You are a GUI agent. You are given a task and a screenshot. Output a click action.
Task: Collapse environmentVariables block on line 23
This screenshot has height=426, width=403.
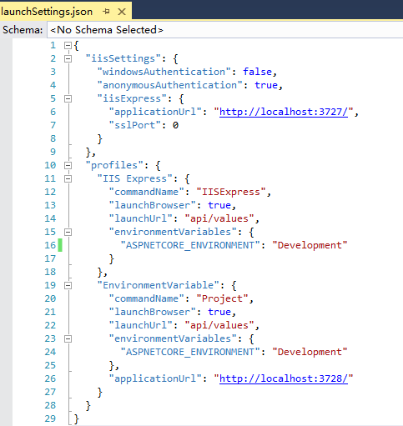68,339
